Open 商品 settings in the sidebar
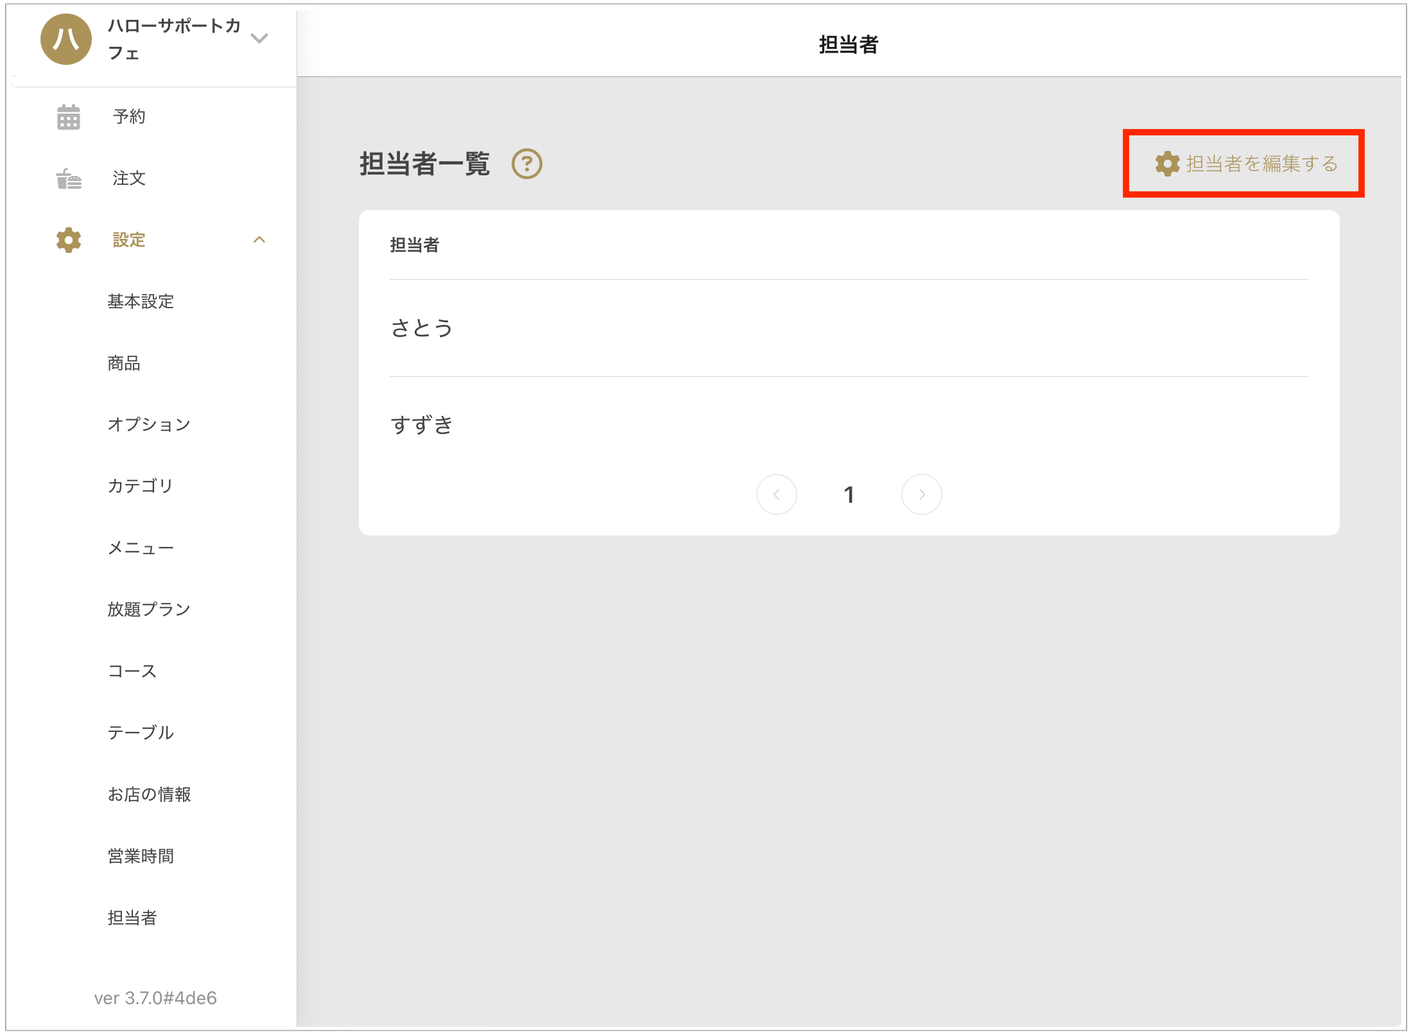 [x=124, y=363]
